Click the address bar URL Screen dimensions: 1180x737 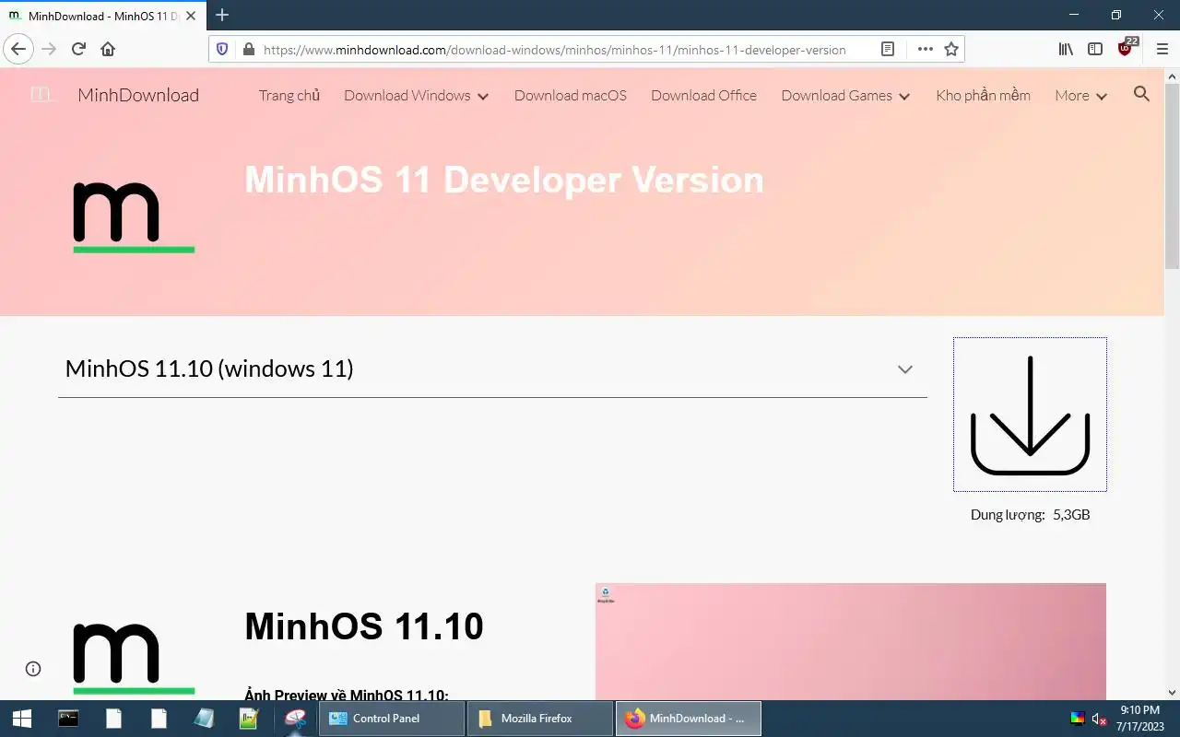pyautogui.click(x=554, y=50)
